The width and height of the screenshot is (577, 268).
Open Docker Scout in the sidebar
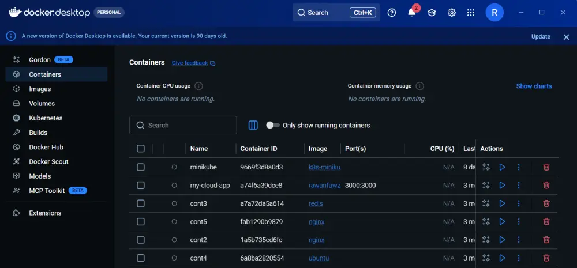coord(57,162)
